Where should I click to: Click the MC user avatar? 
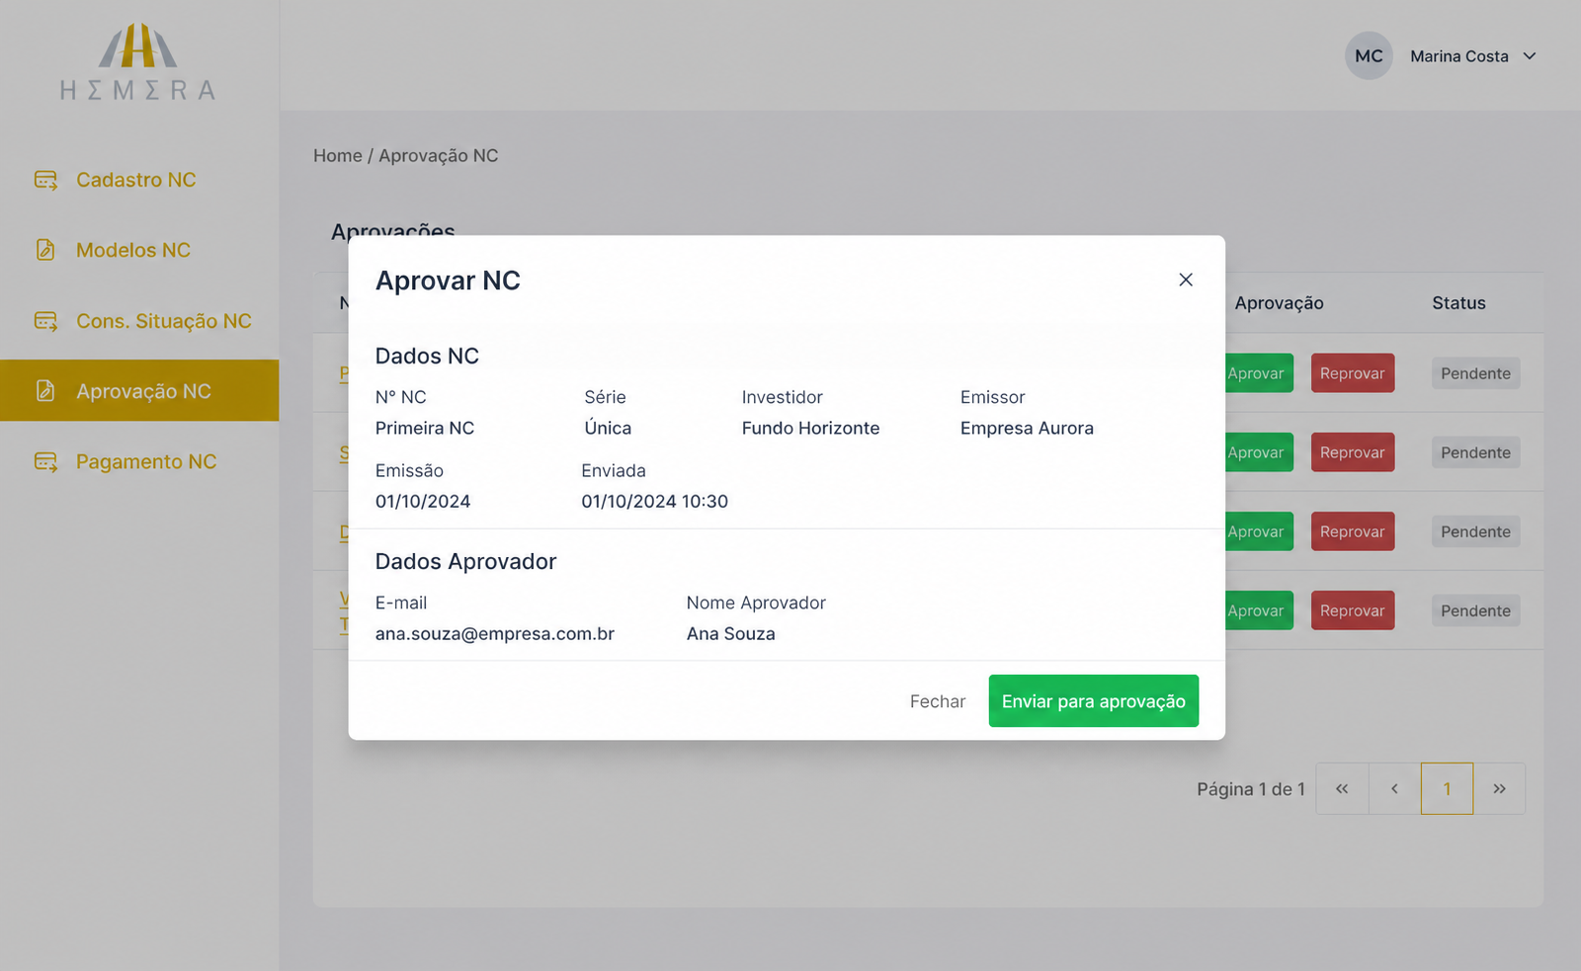pyautogui.click(x=1369, y=56)
